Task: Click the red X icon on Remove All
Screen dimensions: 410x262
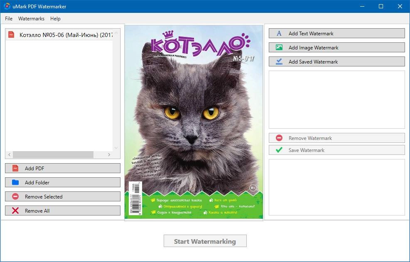Action: (x=15, y=211)
